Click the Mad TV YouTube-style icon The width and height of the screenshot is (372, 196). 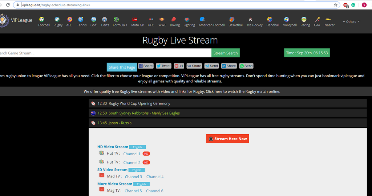[102, 175]
